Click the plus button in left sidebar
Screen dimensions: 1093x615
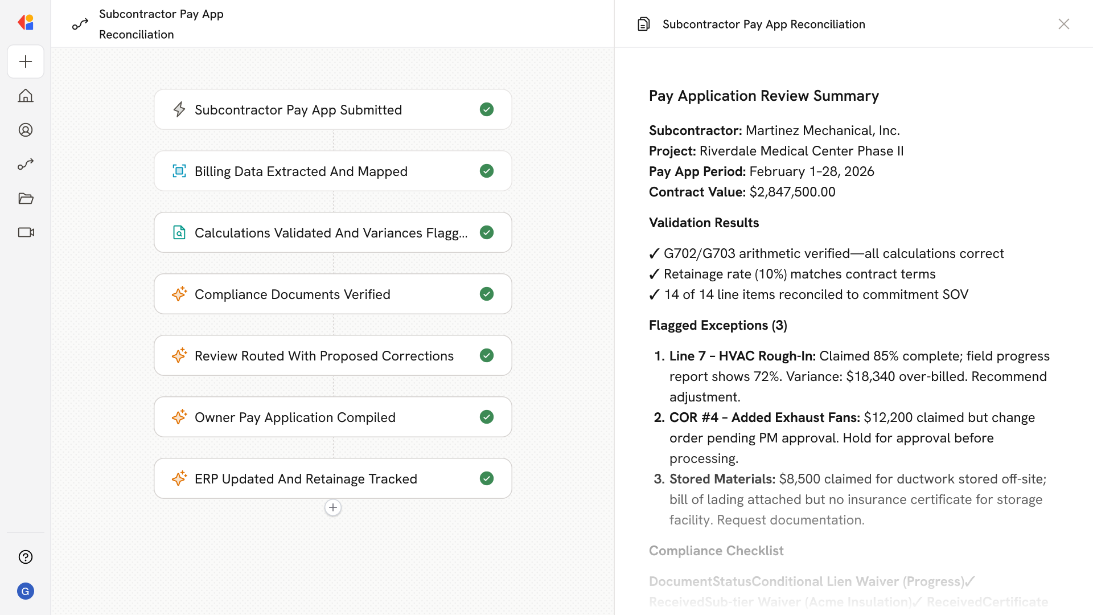point(26,61)
